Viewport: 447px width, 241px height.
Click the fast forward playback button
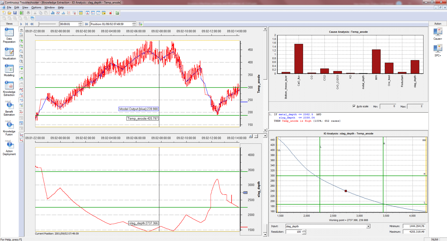coord(87,24)
